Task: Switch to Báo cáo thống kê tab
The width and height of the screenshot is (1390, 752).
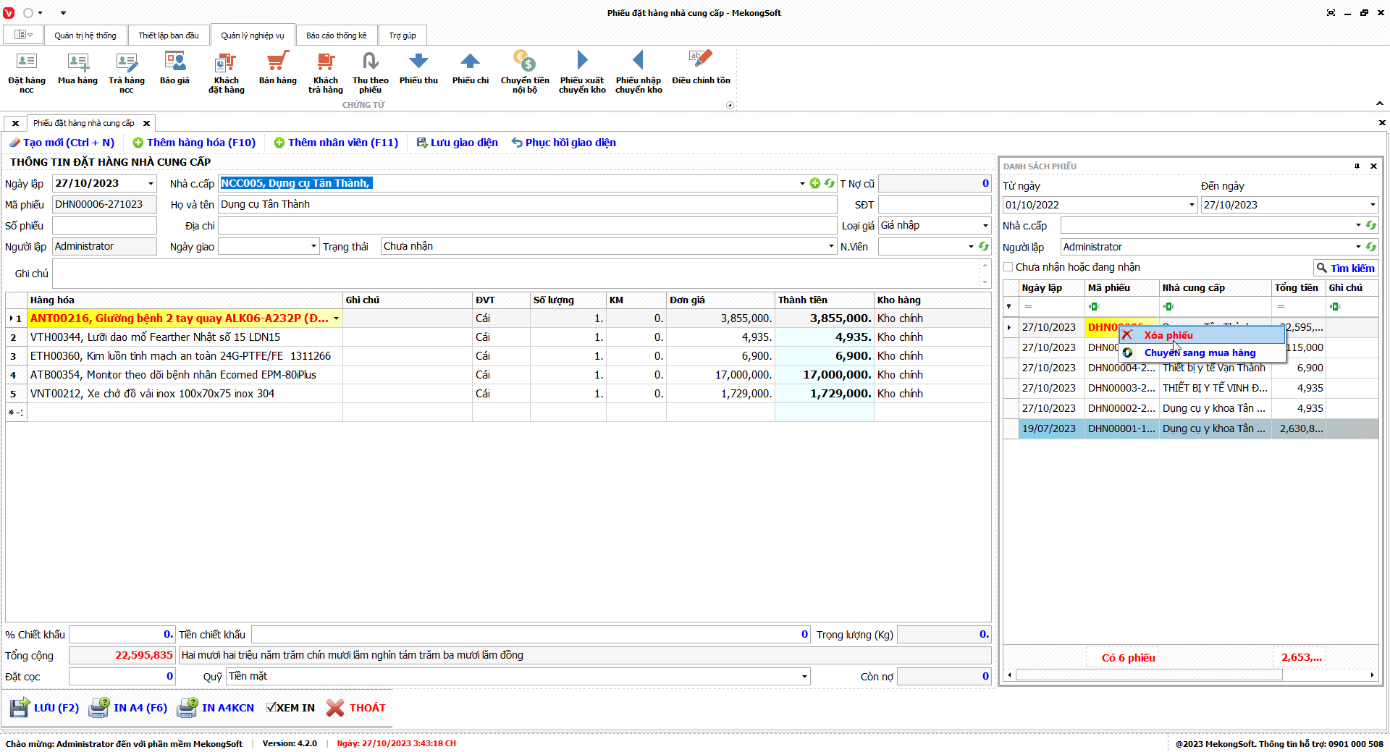Action: click(x=336, y=35)
